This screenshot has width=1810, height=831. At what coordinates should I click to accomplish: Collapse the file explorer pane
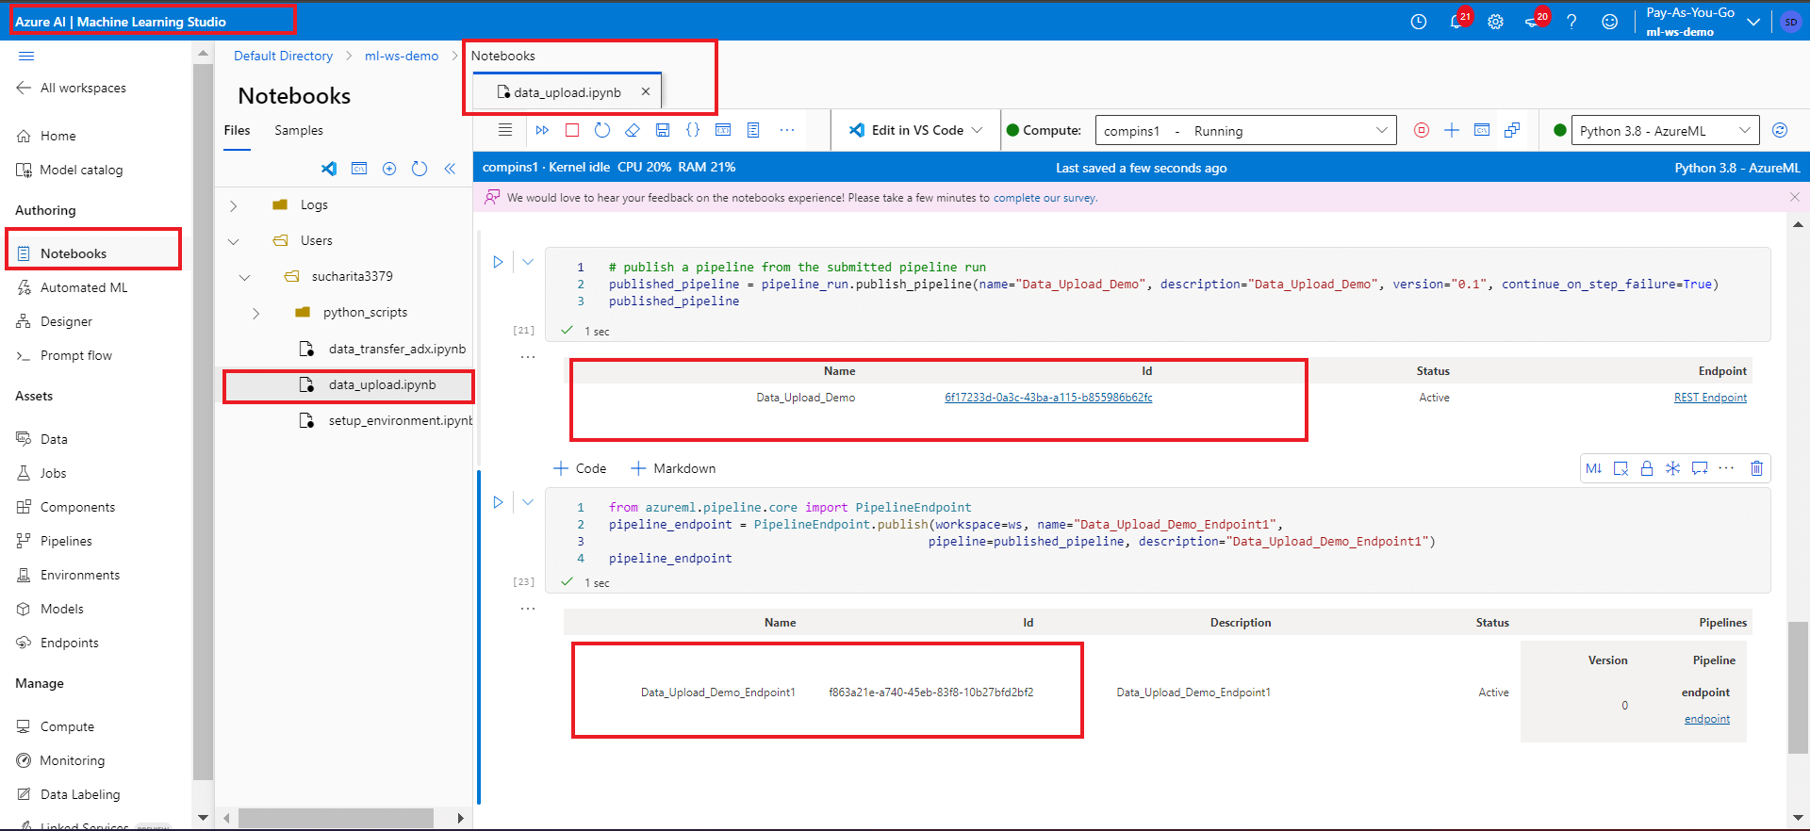(450, 169)
